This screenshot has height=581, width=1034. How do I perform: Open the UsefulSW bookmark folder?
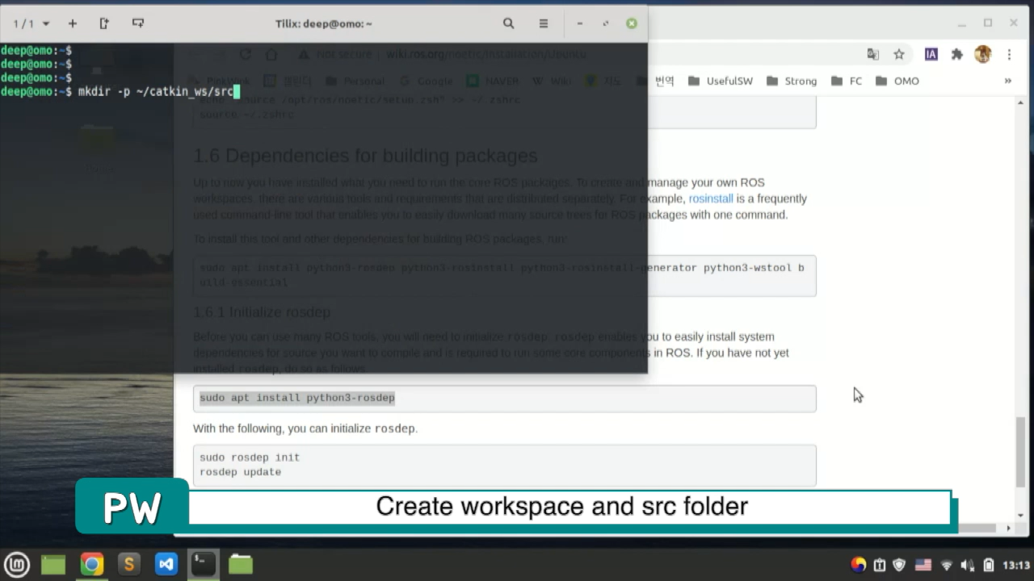[721, 81]
